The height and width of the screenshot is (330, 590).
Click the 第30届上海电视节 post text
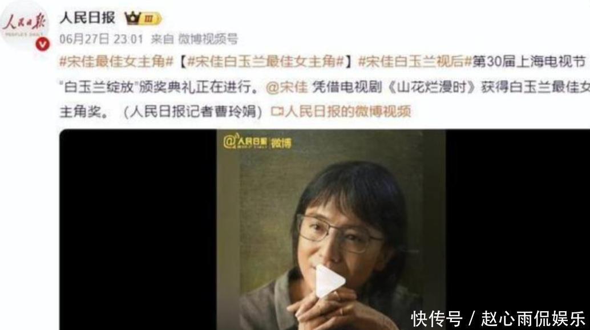529,62
